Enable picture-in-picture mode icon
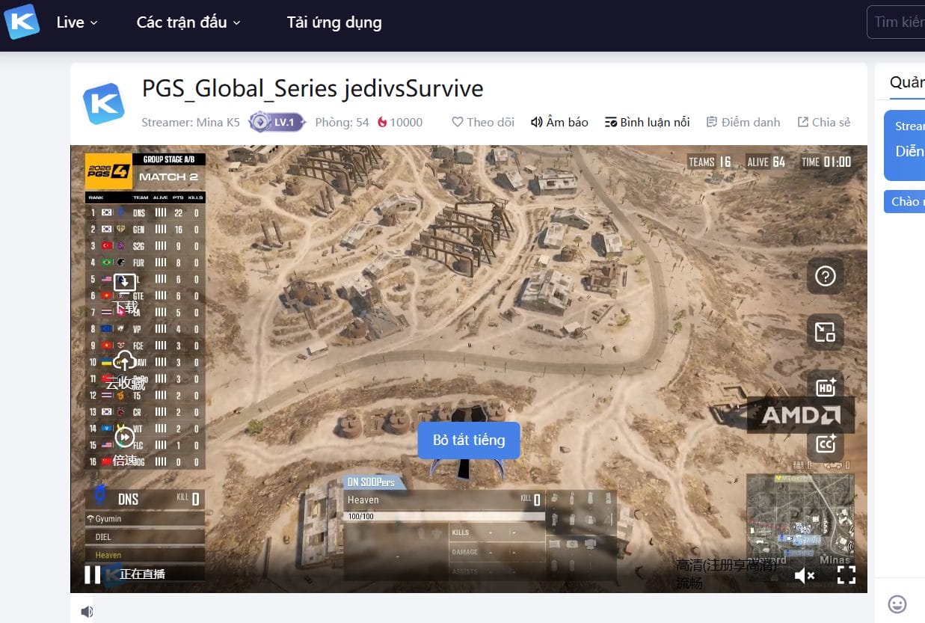 (826, 332)
